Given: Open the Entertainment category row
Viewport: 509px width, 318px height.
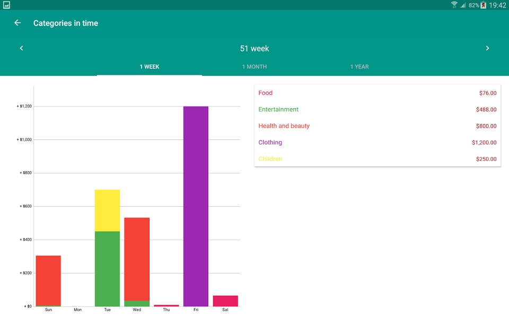Looking at the screenshot, I should point(378,110).
